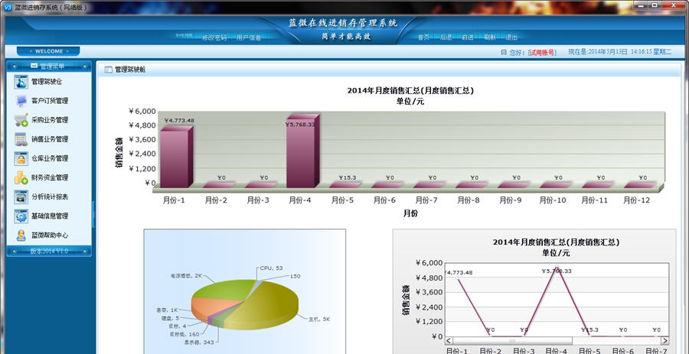Click the line chart scrollbar right arrow
Image resolution: width=689 pixels, height=354 pixels.
click(x=665, y=341)
